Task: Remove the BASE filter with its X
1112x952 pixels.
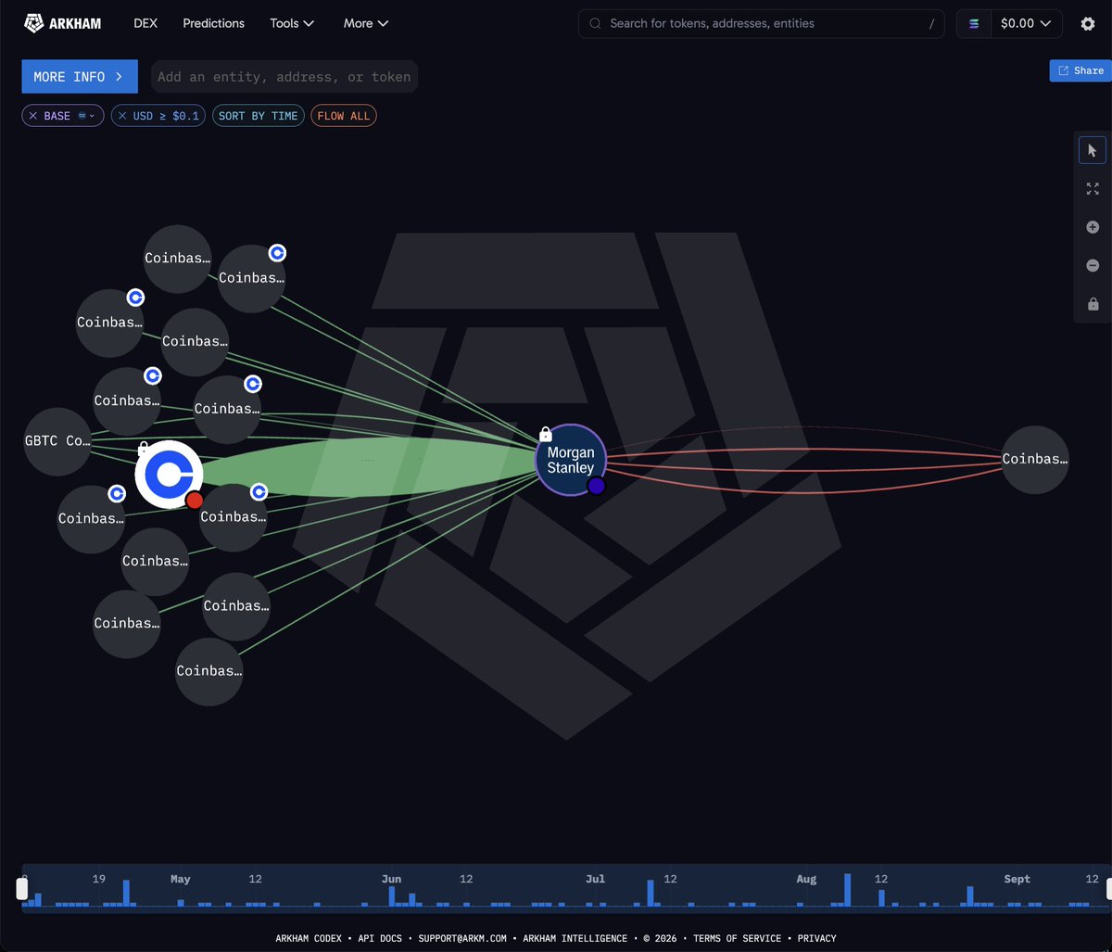Action: coord(33,116)
